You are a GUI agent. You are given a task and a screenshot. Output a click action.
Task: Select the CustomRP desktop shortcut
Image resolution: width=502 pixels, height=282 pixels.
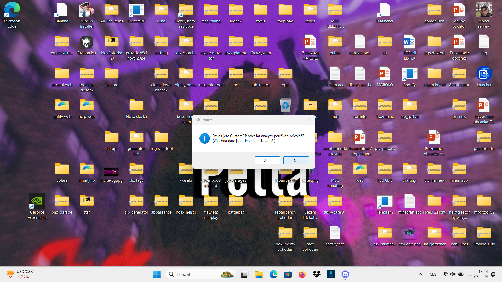coord(136,14)
